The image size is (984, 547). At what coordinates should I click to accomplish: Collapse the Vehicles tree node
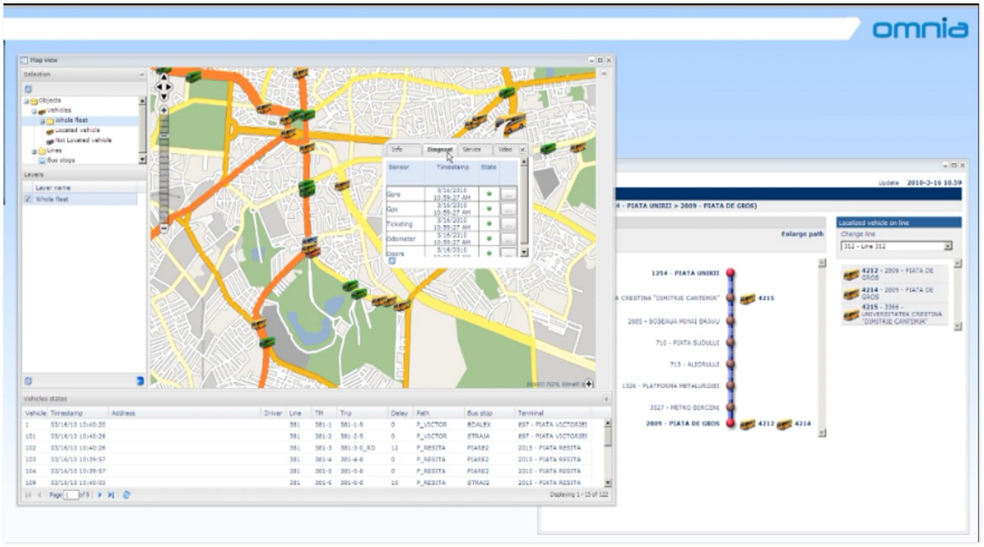coord(34,111)
